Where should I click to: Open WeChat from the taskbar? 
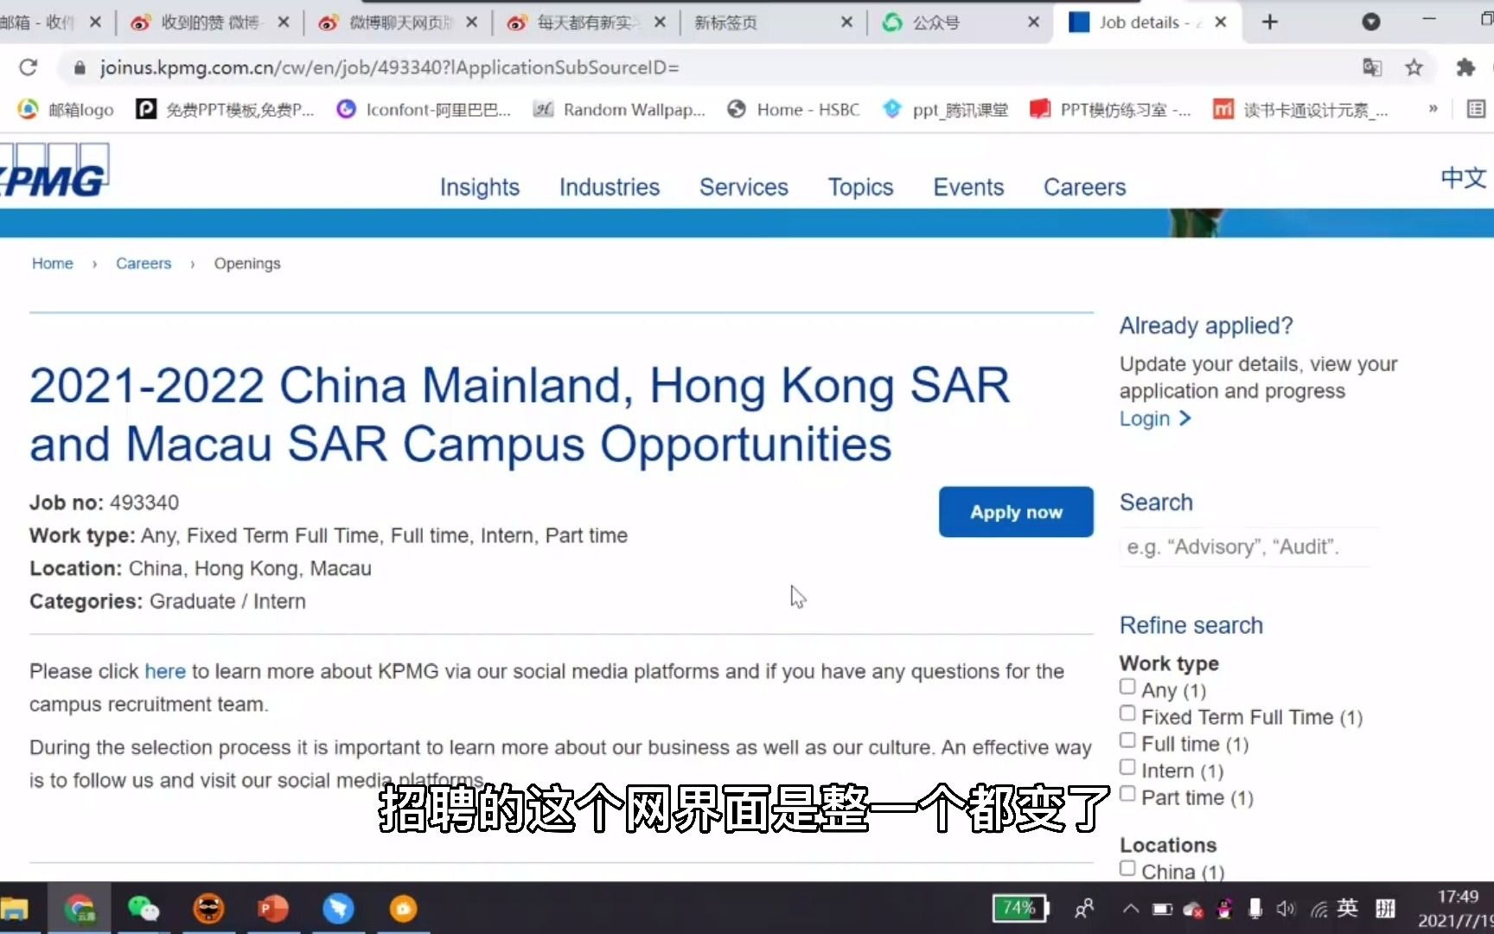pyautogui.click(x=144, y=909)
